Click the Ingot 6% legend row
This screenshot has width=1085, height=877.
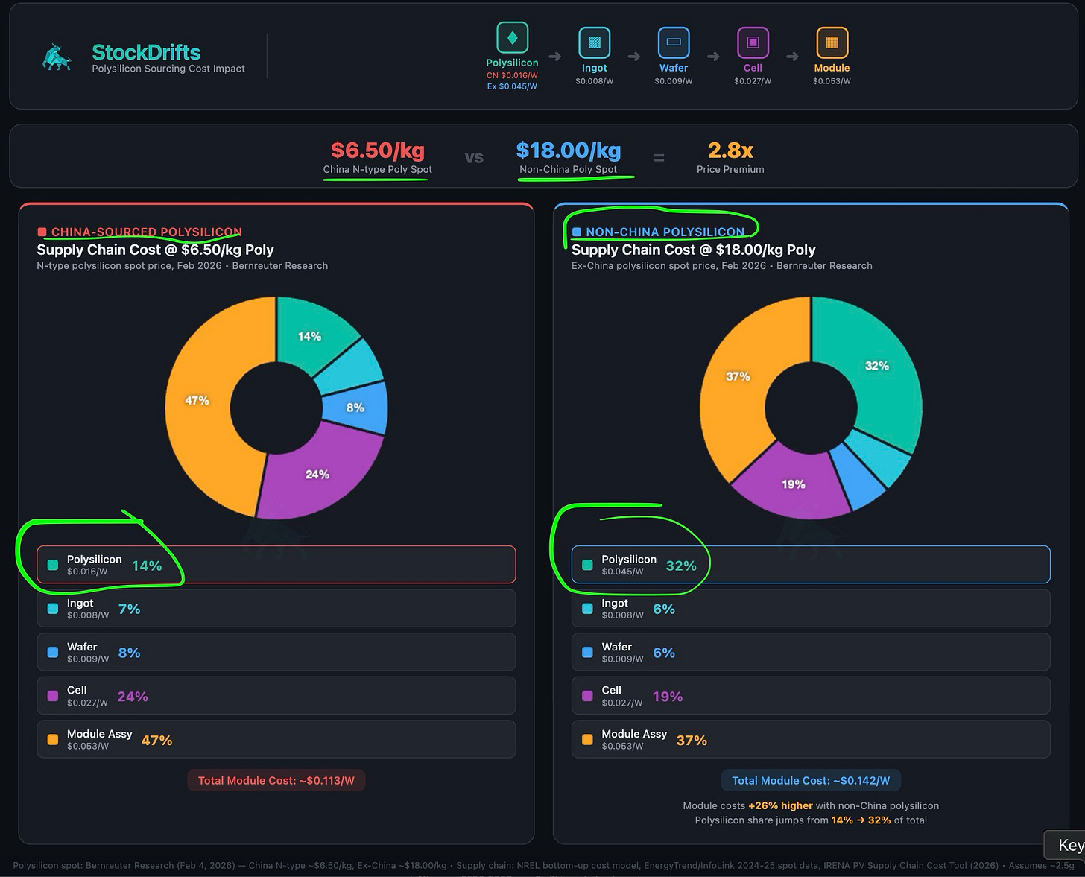[811, 609]
